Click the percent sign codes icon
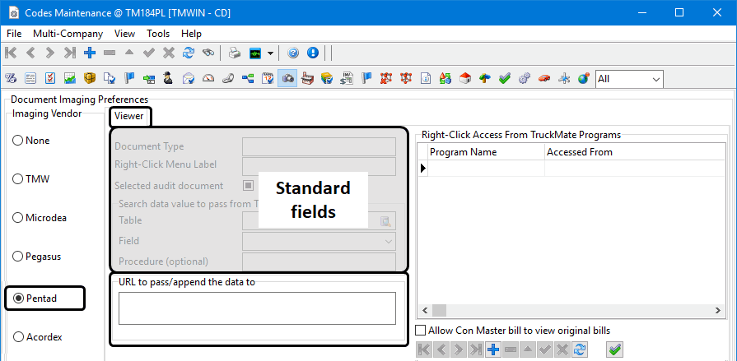This screenshot has height=361, width=737. 11,79
